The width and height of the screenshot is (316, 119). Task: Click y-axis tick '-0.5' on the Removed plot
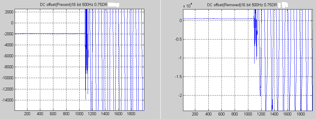(x=178, y=39)
